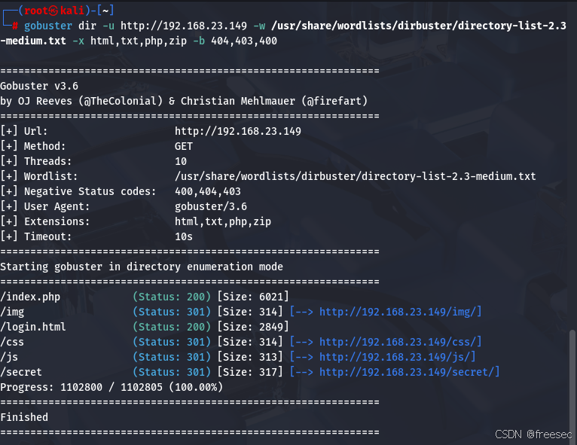
Task: Click the Threads value '10'
Action: [181, 161]
